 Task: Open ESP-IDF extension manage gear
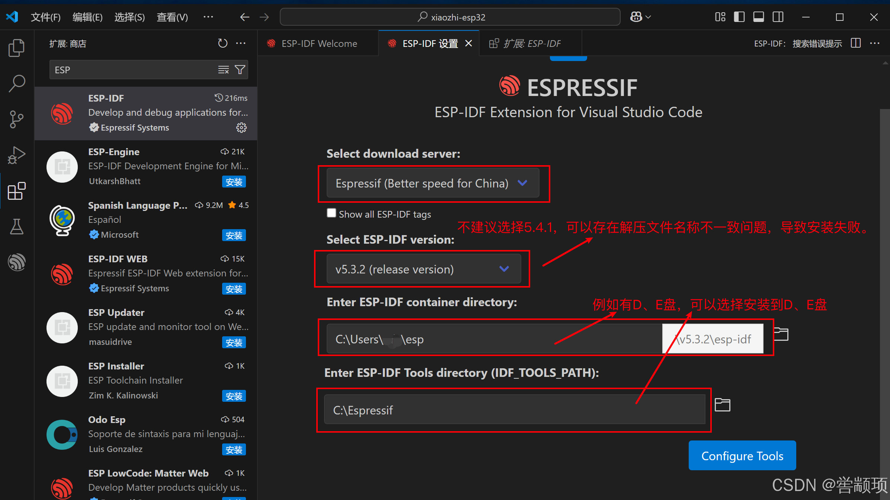pyautogui.click(x=241, y=128)
